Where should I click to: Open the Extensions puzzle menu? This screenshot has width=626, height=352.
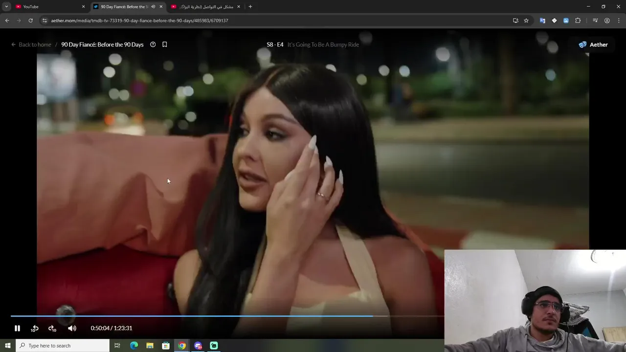pos(578,21)
